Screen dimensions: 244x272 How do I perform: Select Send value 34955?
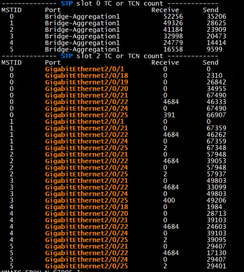(x=216, y=89)
